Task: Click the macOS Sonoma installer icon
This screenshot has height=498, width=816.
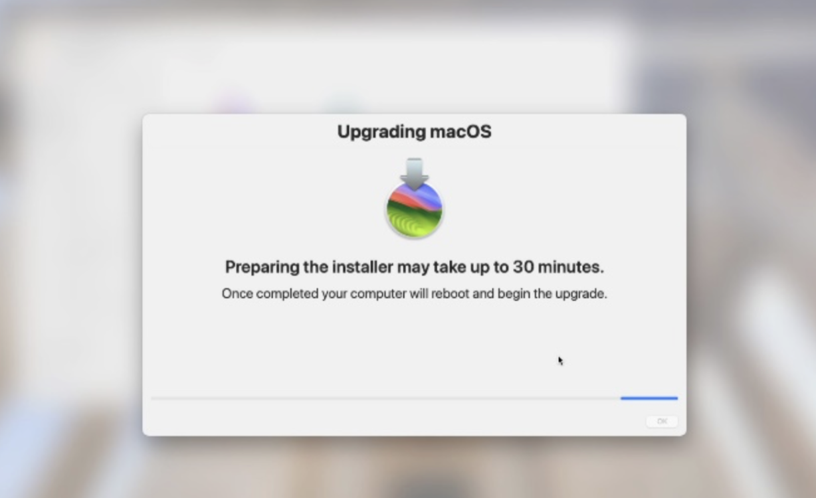Action: tap(415, 199)
